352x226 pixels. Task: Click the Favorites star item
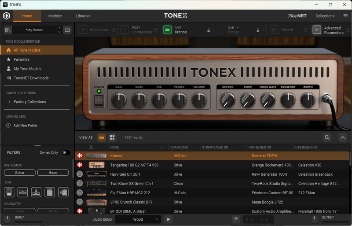coord(37,59)
